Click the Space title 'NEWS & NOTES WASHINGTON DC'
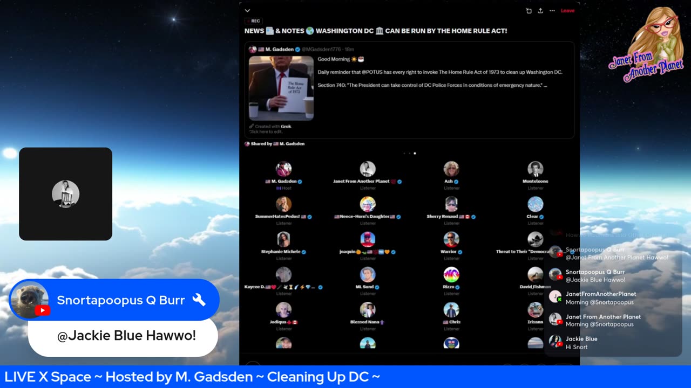691x388 pixels. (376, 31)
